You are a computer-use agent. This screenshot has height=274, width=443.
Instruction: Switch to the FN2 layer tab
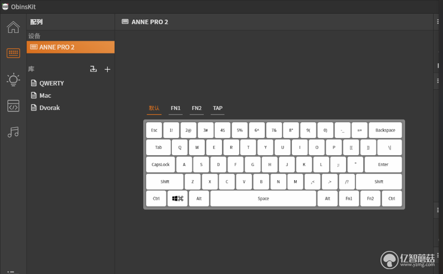[x=197, y=108]
